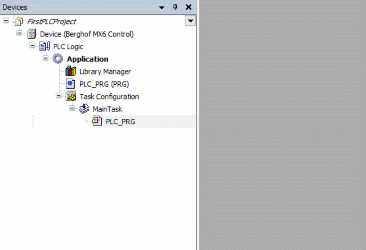
Task: Open Devices panel window position menu arrow
Action: tap(161, 7)
